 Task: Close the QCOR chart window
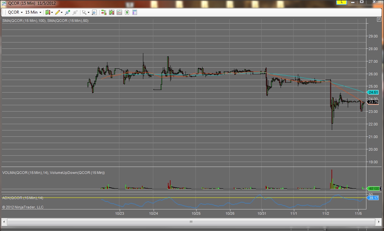pyautogui.click(x=374, y=2)
